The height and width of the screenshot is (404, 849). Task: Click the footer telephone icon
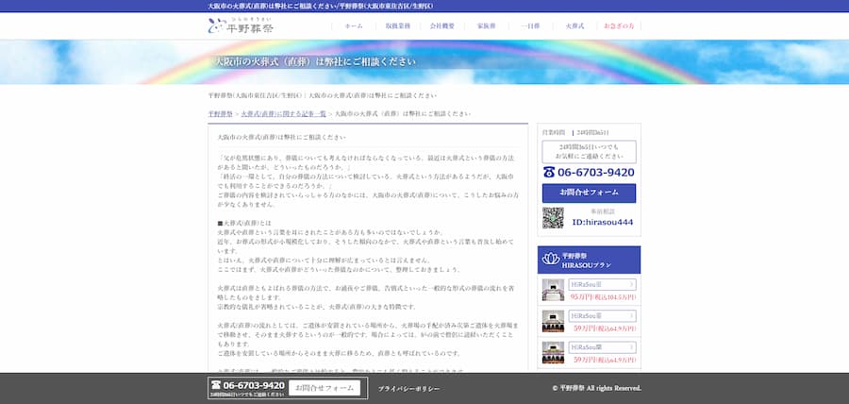coord(216,385)
